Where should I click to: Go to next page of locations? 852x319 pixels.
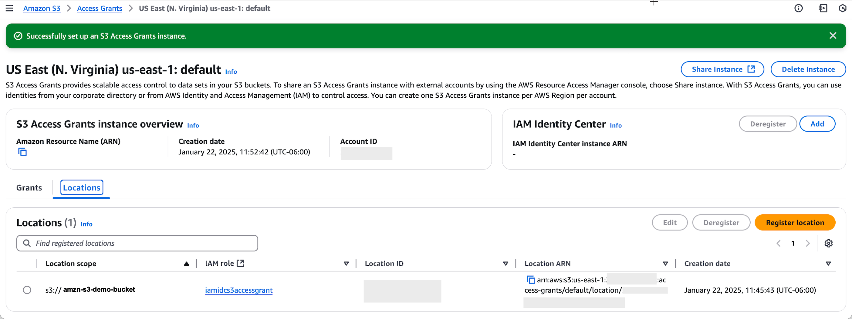(x=808, y=243)
